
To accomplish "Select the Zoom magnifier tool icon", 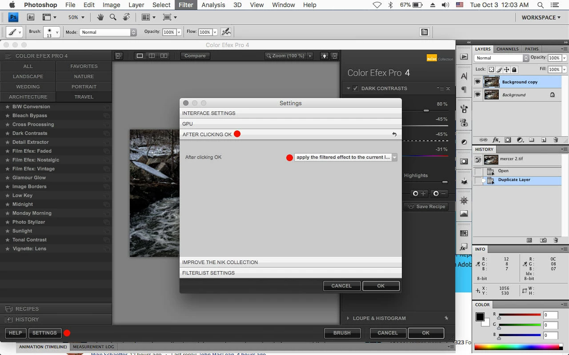I will point(113,17).
